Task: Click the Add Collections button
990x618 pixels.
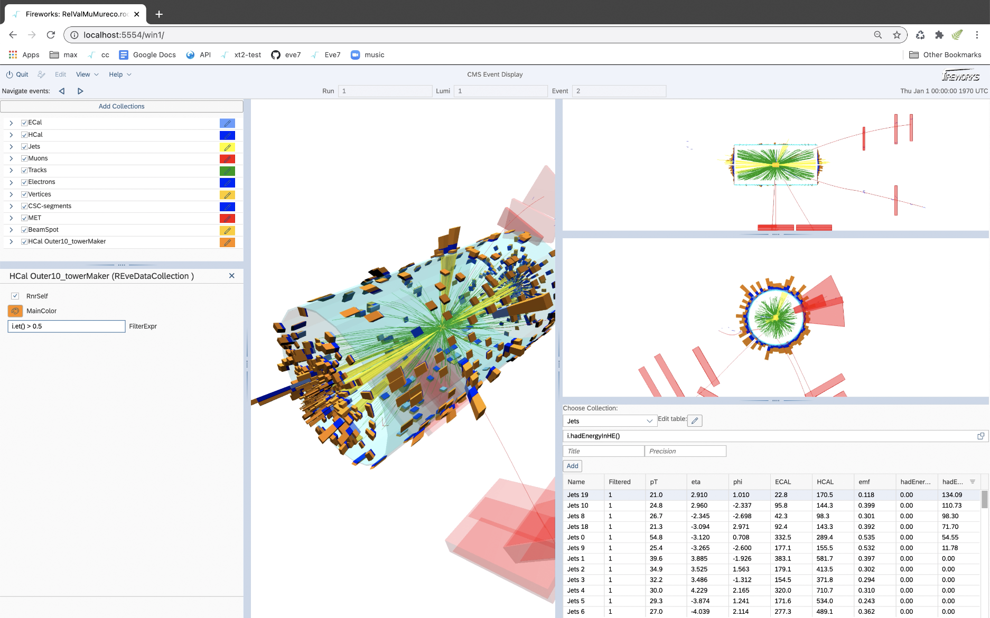Action: click(122, 106)
